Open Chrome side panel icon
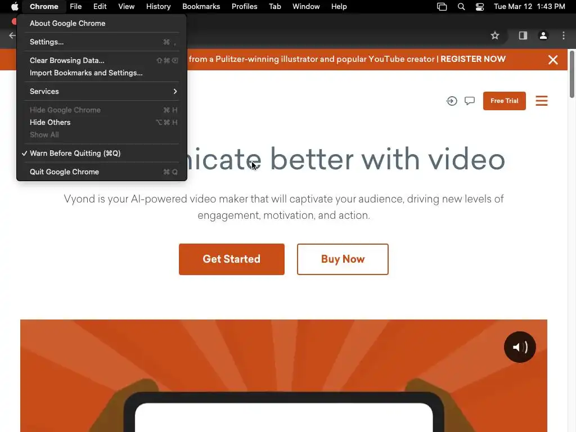The image size is (576, 432). pyautogui.click(x=523, y=35)
